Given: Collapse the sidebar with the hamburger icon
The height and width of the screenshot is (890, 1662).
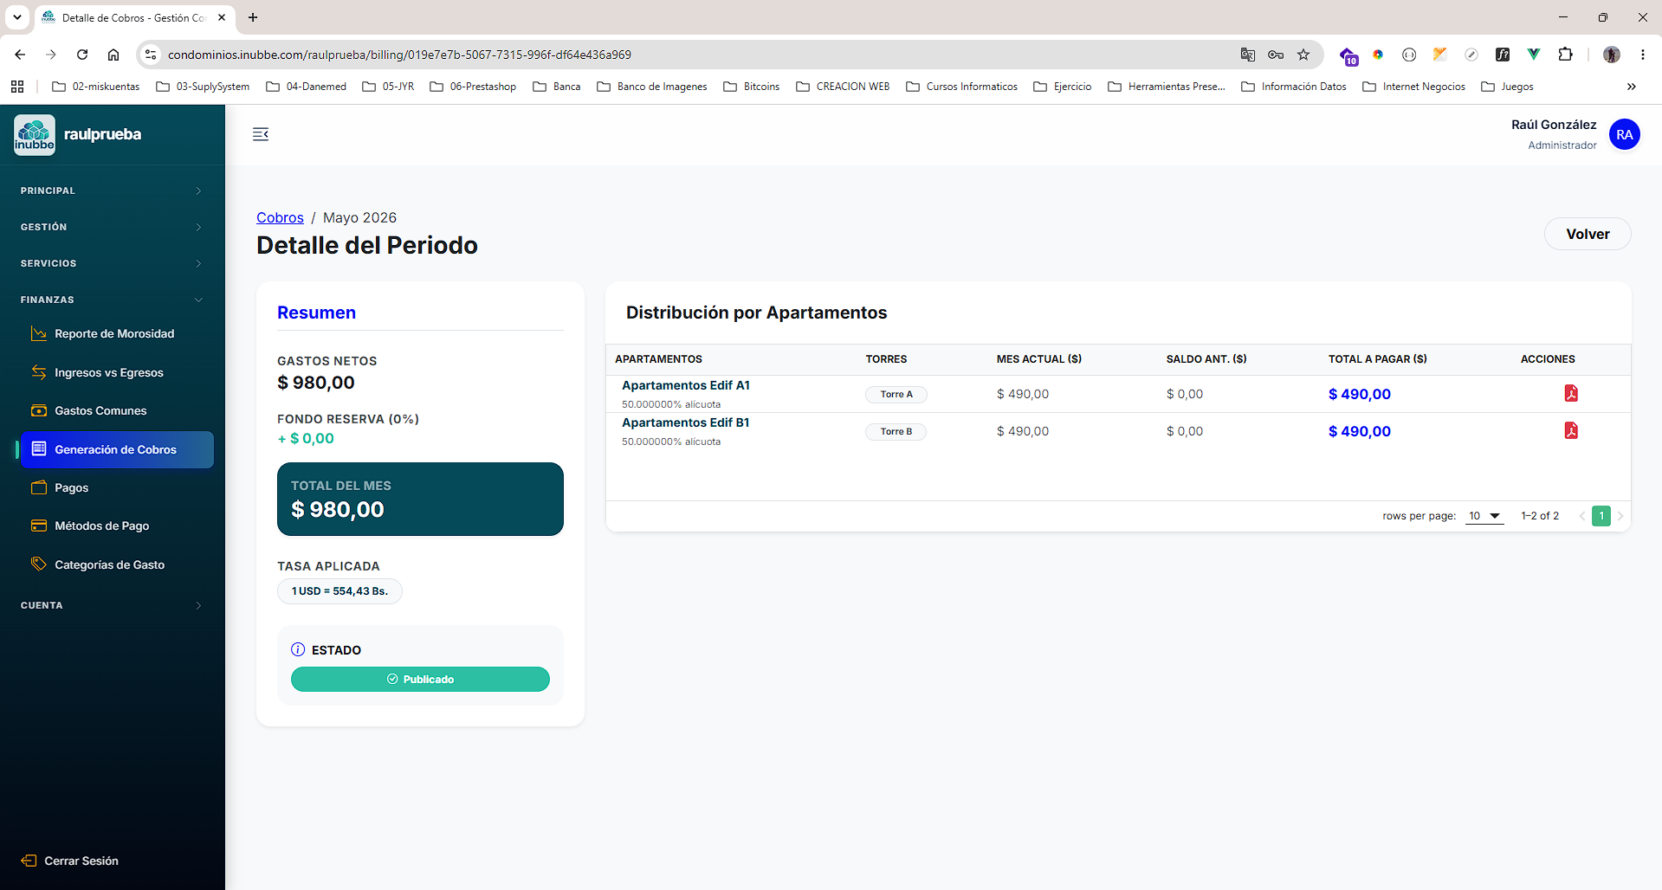Looking at the screenshot, I should [x=261, y=134].
